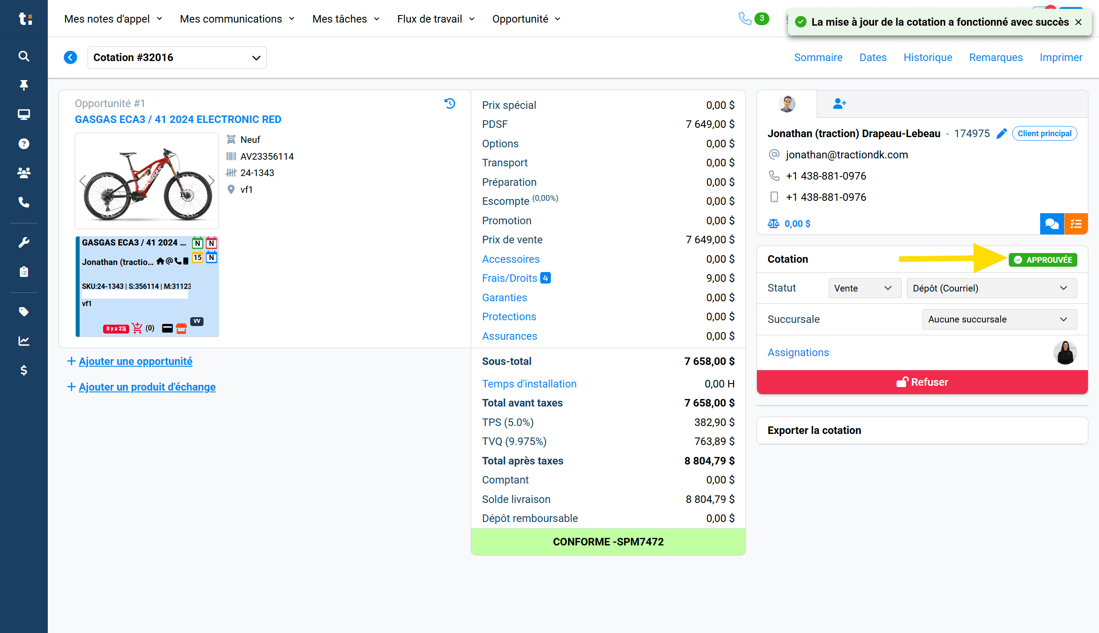The image size is (1099, 633).
Task: Click the assigned user avatar in Assignations
Action: click(1065, 353)
